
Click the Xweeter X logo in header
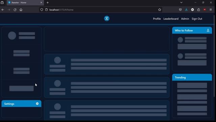click(x=107, y=19)
